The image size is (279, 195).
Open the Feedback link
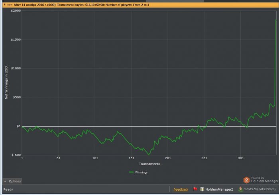click(x=181, y=189)
